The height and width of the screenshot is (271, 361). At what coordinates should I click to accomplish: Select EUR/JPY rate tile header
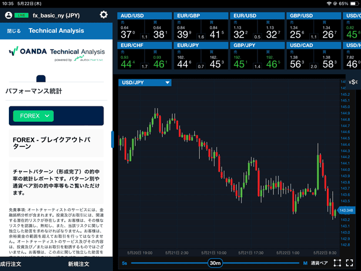click(200, 45)
